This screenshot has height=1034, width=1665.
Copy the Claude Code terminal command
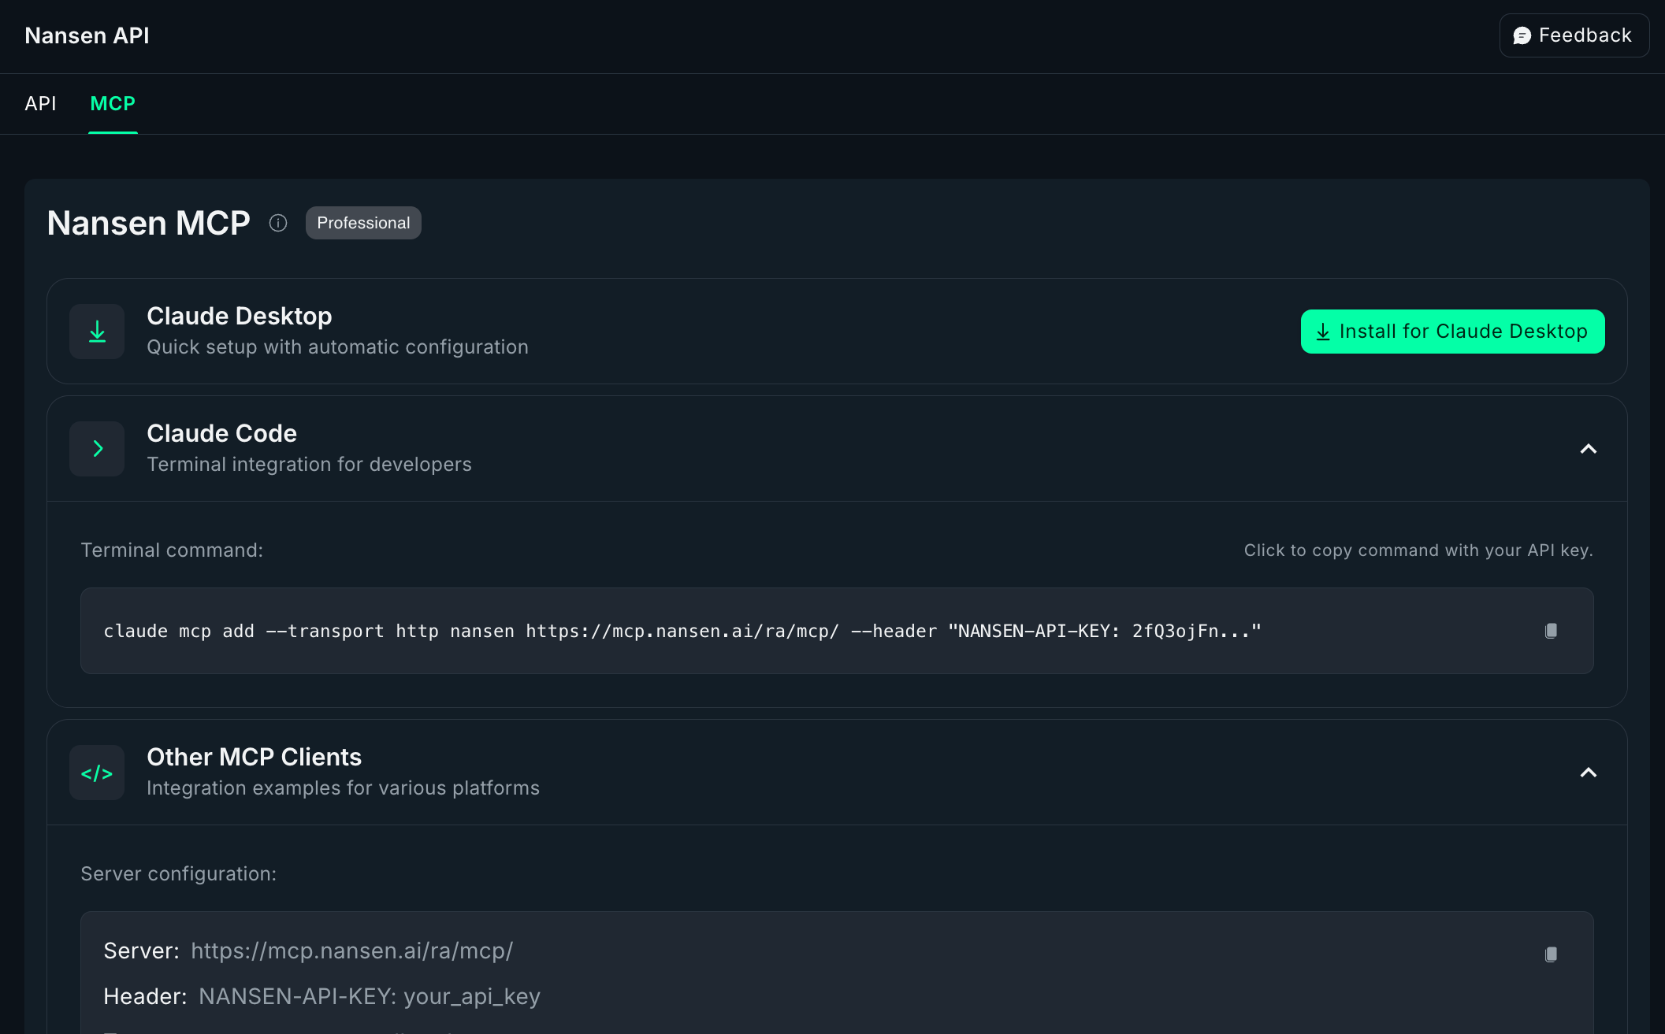point(1551,631)
